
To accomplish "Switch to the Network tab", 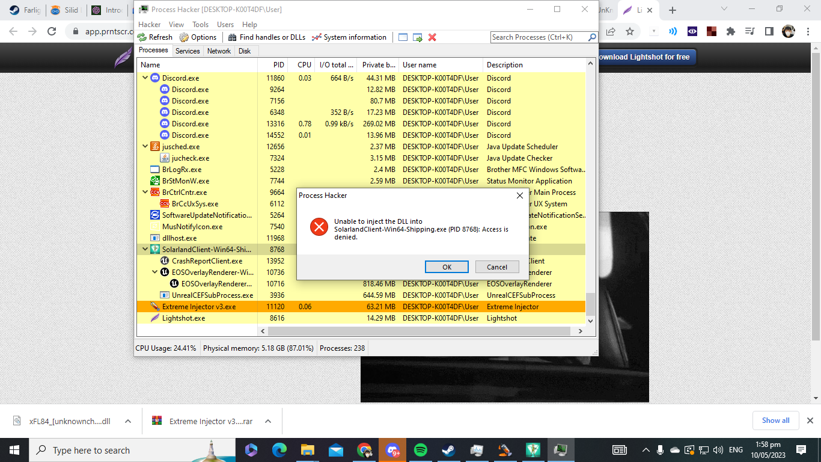I will point(219,51).
